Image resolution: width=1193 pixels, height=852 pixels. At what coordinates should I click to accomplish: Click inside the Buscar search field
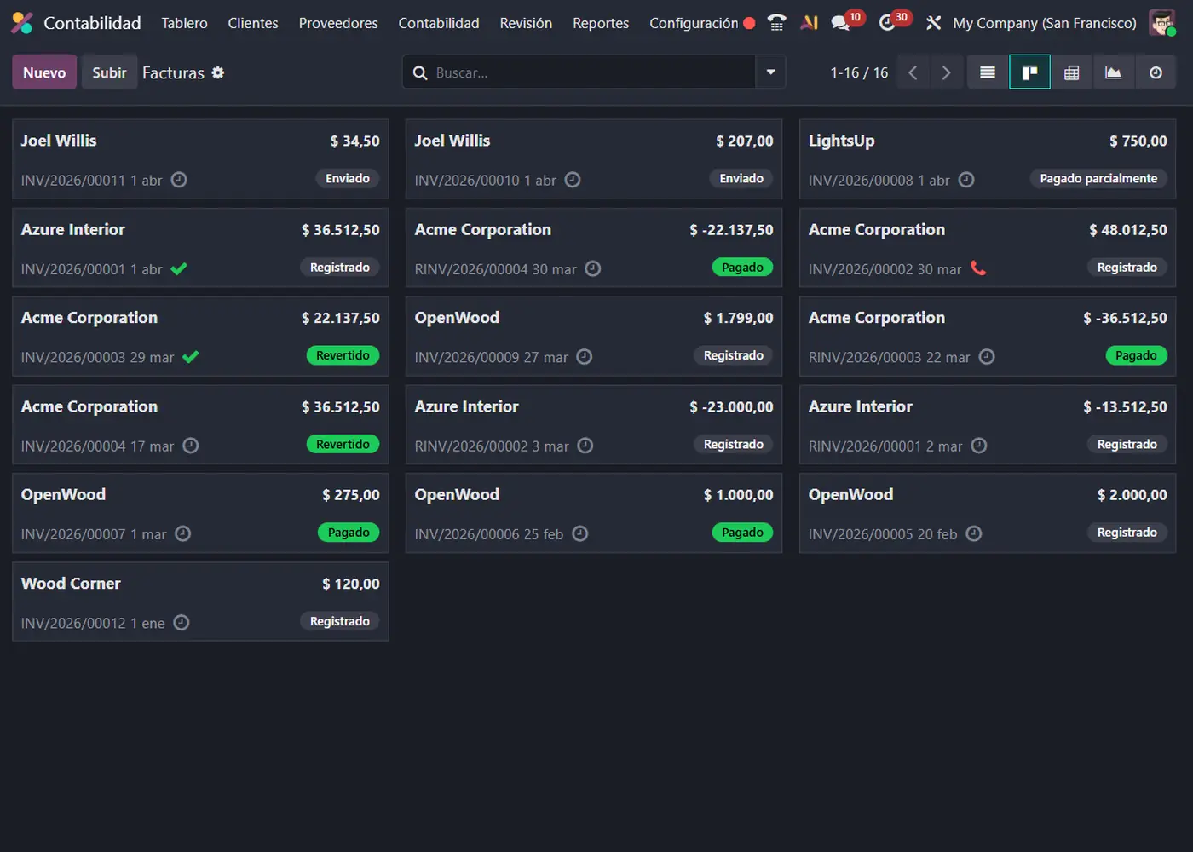pyautogui.click(x=588, y=73)
